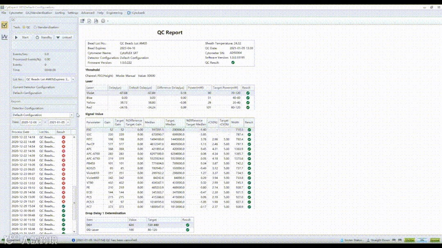
Task: Click the DD Laser result check icon
Action: click(188, 230)
